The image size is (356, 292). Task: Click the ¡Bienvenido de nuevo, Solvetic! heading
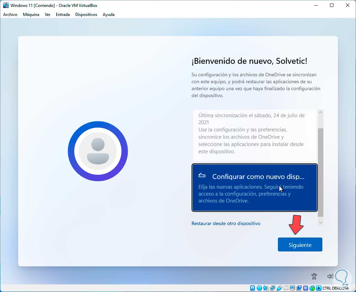pyautogui.click(x=249, y=61)
